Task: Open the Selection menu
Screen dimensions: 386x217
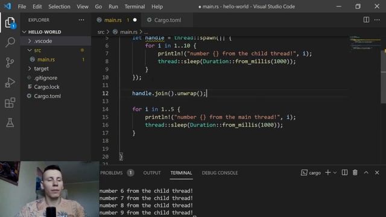Action: click(59, 7)
